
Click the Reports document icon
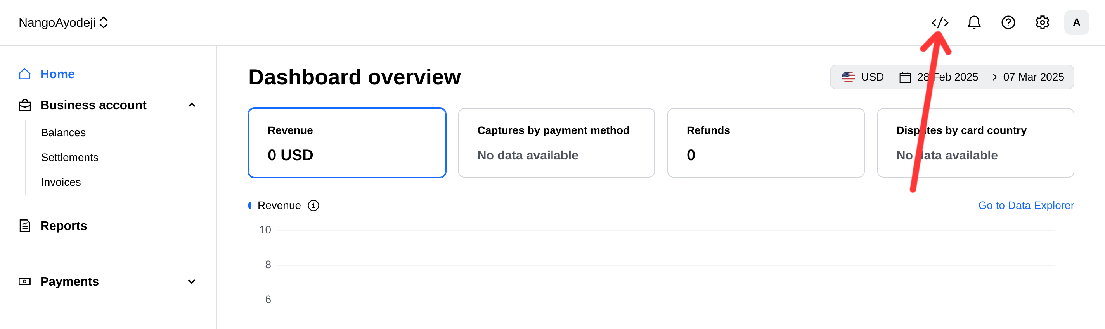pos(25,226)
